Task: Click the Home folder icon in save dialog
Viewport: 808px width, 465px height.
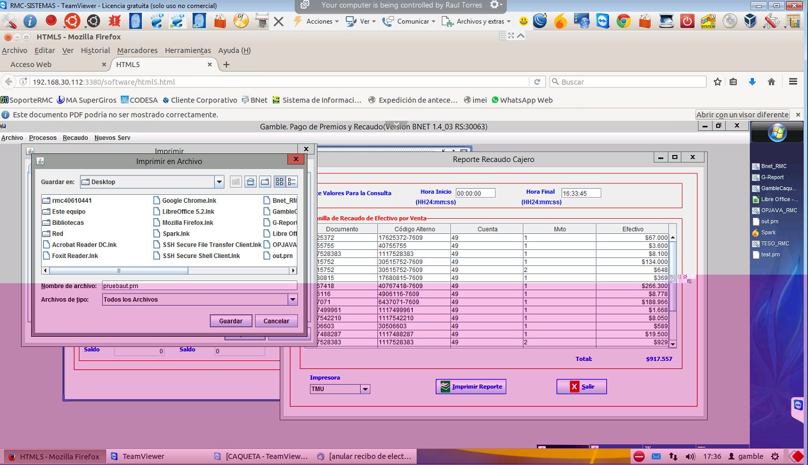Action: (x=251, y=182)
